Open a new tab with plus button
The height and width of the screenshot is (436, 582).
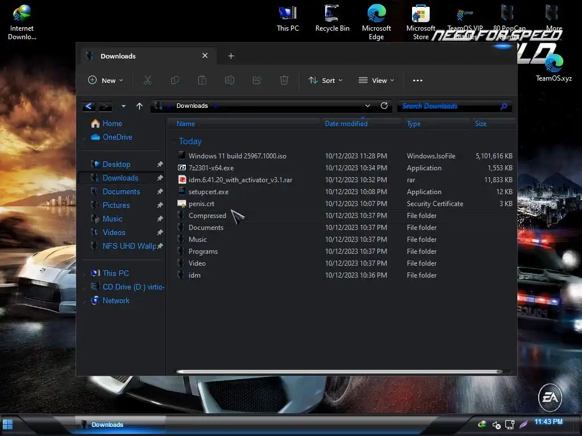pos(231,56)
